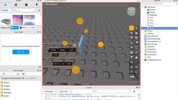This screenshot has width=178, height=100.
Task: Set Toolbox background to Black
Action: tap(23, 27)
